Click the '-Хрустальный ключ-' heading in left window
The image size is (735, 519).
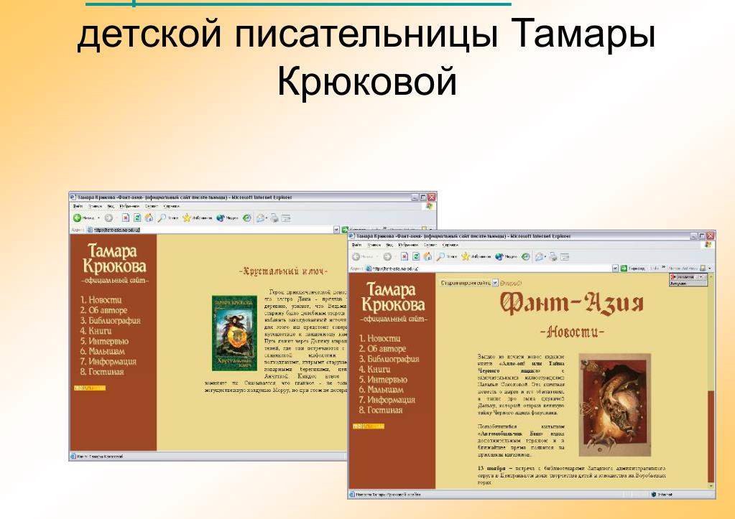tap(284, 271)
